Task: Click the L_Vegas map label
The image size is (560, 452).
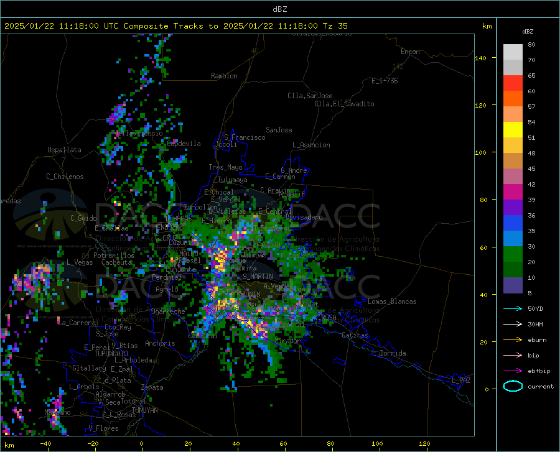Action: click(x=80, y=262)
